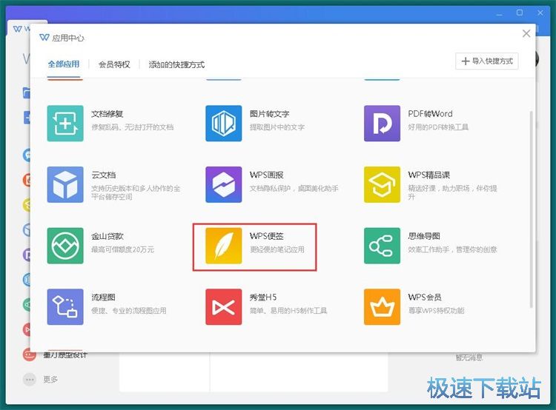Launch the 图片转文字 image-to-text icon
The image size is (556, 410).
click(224, 123)
